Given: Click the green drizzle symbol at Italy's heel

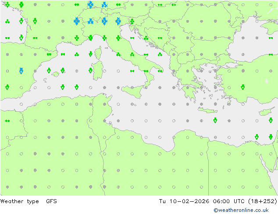Looking at the screenshot, I should (160, 71).
